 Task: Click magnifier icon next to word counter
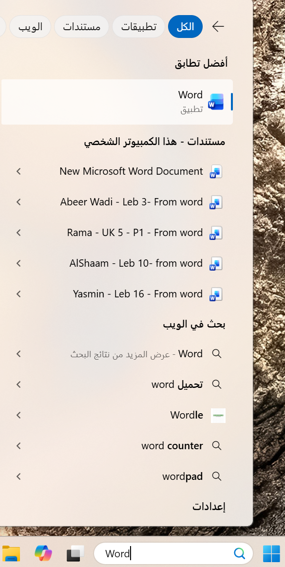217,445
